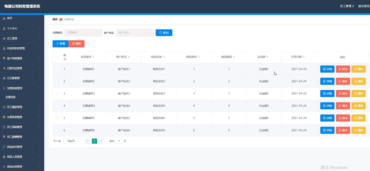Click the clipboard icon beside 支票信息管理
370x171 pixels.
[x=4, y=117]
